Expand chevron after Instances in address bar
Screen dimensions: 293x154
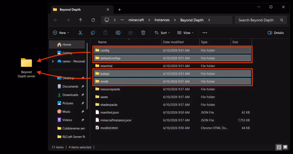click(175, 20)
